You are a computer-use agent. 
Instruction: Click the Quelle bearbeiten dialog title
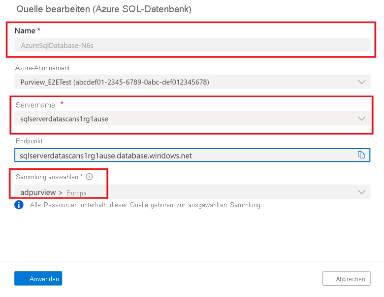point(103,9)
